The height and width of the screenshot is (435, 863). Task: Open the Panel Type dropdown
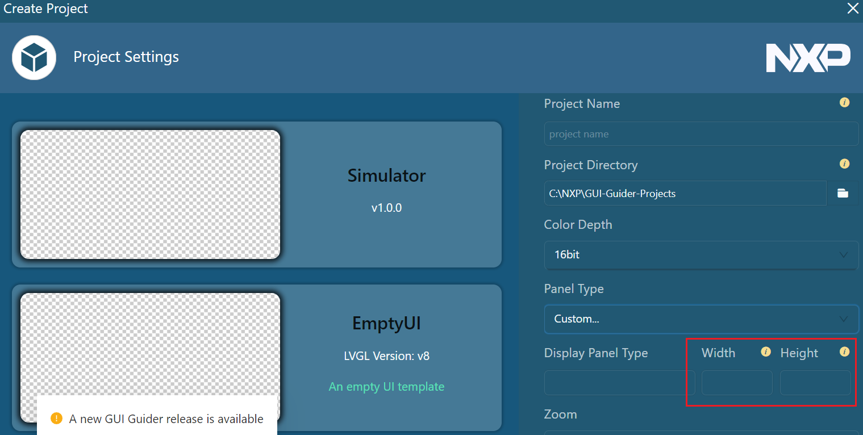pos(701,319)
